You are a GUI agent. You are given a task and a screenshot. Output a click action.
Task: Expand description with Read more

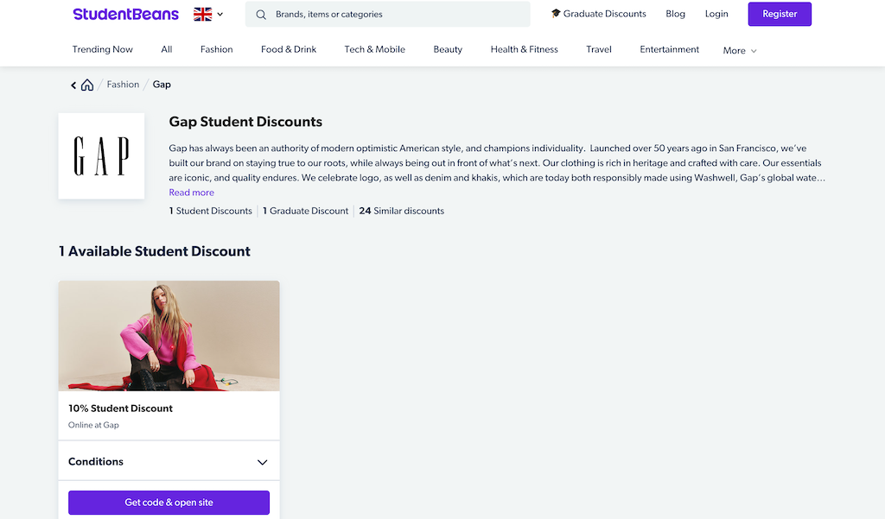pyautogui.click(x=191, y=193)
